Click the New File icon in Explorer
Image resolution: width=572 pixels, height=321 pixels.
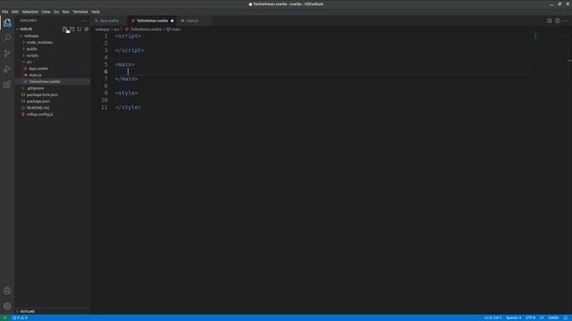(x=64, y=29)
